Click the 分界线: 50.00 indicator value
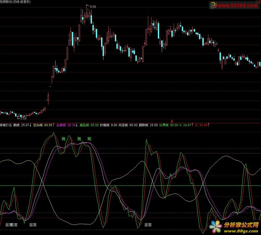The width and height of the screenshot is (261, 235). point(169,125)
